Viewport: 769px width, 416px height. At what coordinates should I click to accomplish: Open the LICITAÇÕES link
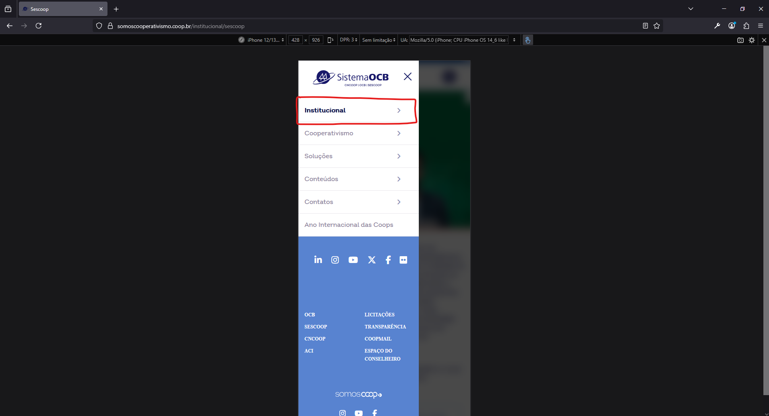coord(379,315)
